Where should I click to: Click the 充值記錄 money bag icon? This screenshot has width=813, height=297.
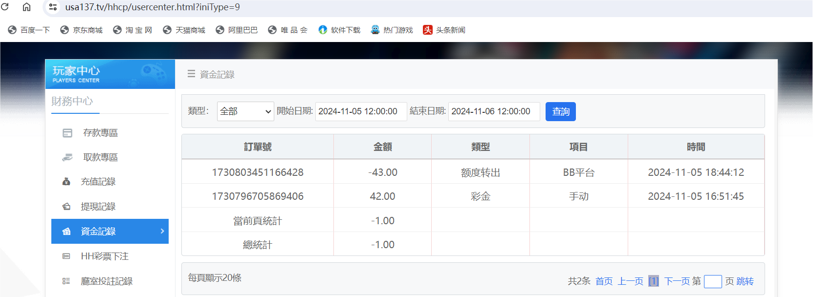[66, 182]
